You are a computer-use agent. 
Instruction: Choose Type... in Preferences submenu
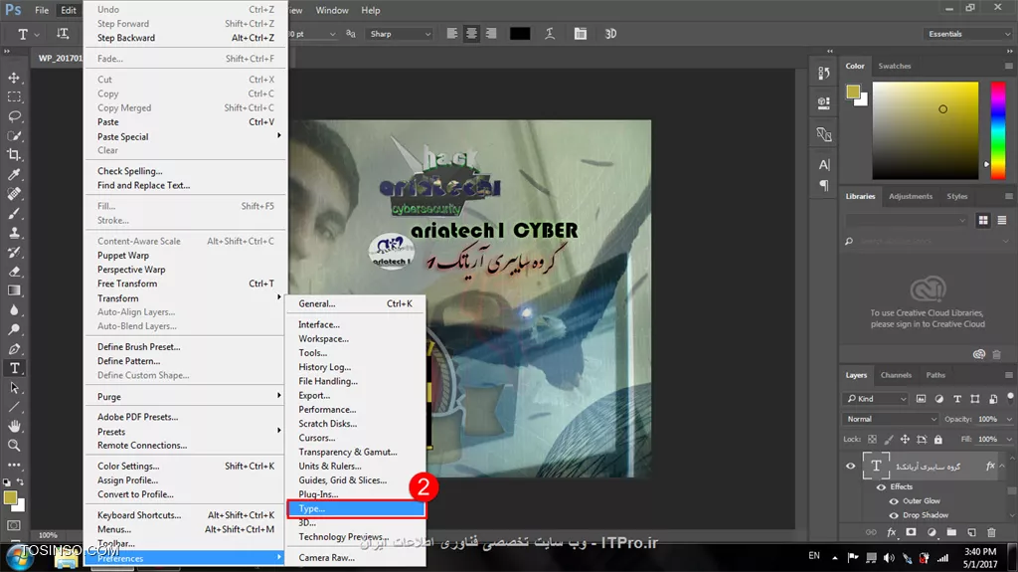tap(356, 509)
